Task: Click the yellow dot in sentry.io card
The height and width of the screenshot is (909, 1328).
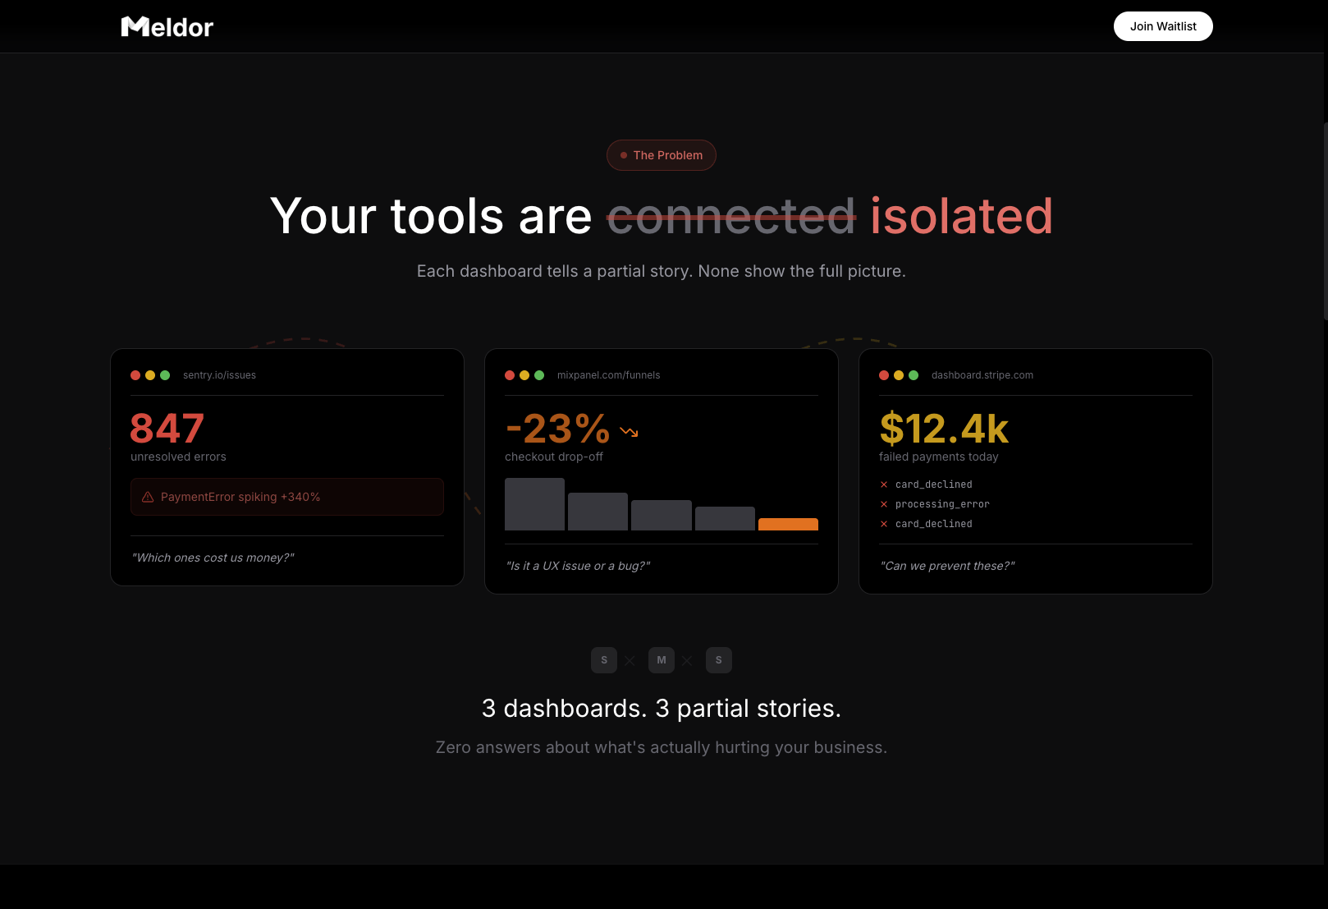Action: tap(150, 375)
